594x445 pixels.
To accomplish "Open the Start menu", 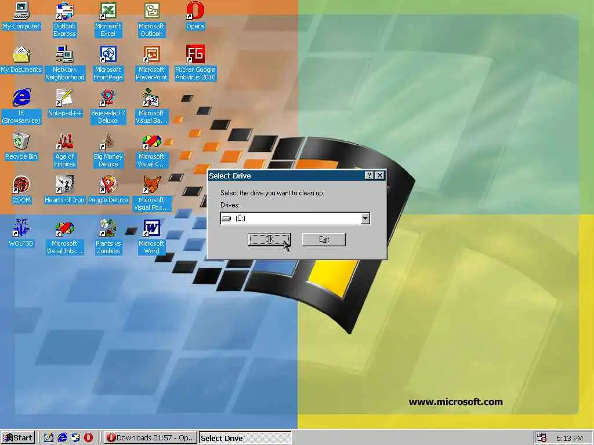I will (x=18, y=438).
